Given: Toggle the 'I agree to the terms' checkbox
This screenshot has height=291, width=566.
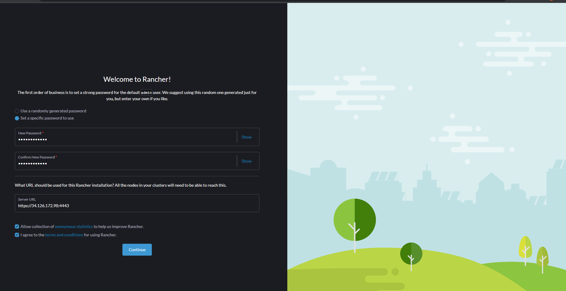Looking at the screenshot, I should (17, 235).
